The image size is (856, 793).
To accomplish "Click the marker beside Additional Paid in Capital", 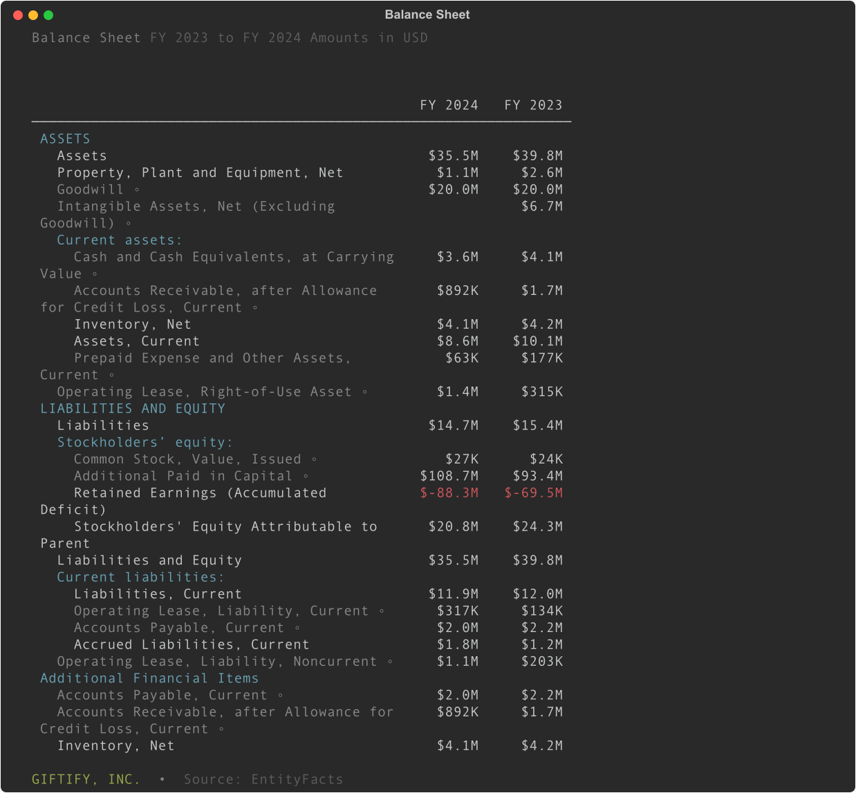I will coord(306,477).
